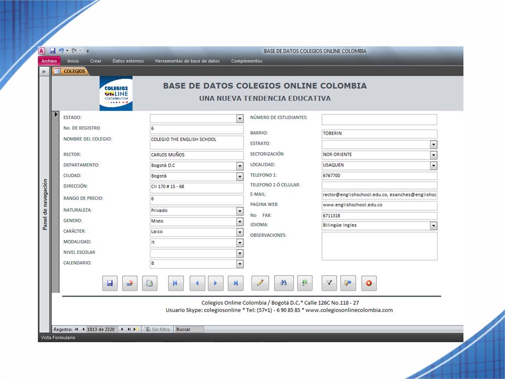Click the record selector arrow beside ESTADO

[56, 114]
